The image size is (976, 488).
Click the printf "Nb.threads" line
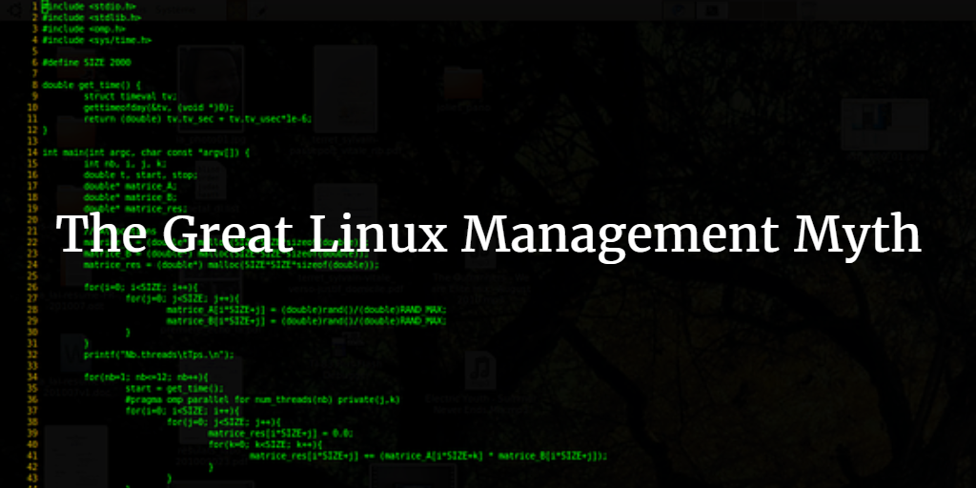tap(159, 355)
